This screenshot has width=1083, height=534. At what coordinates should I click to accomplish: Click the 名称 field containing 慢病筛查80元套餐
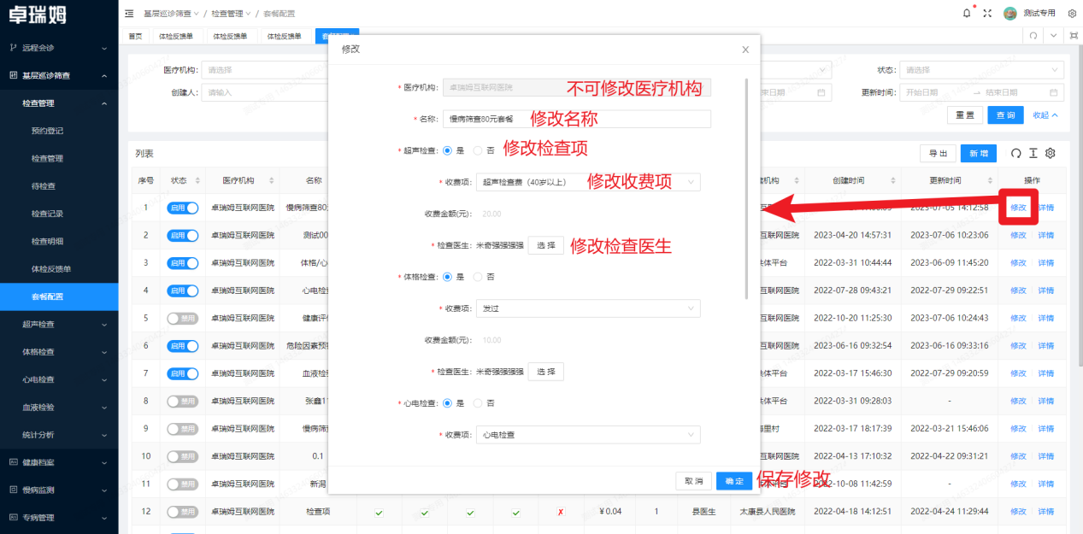click(576, 119)
